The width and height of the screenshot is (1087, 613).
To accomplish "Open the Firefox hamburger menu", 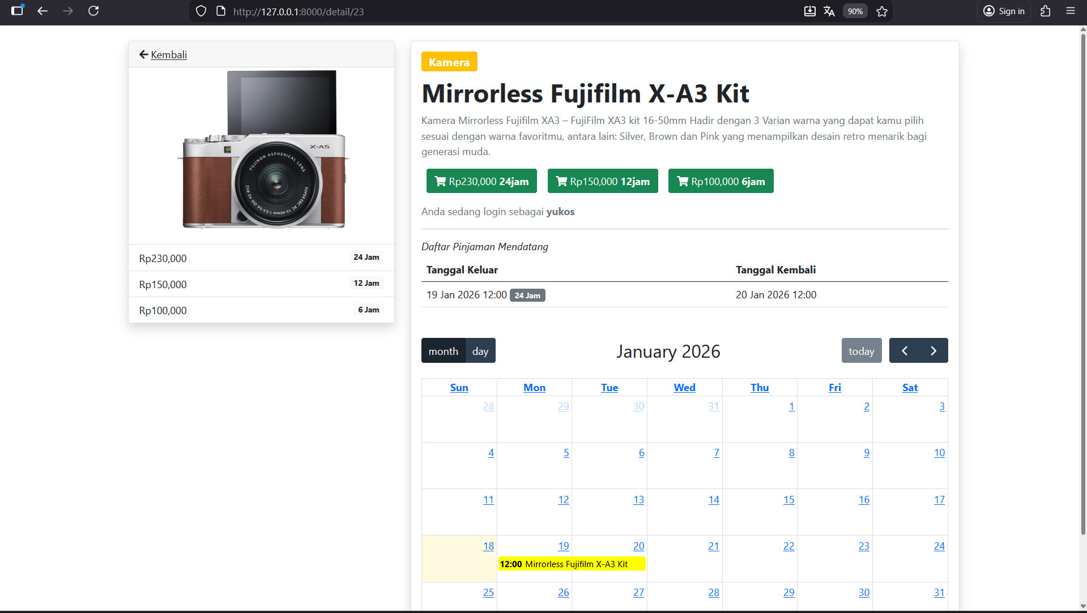I will (1071, 11).
